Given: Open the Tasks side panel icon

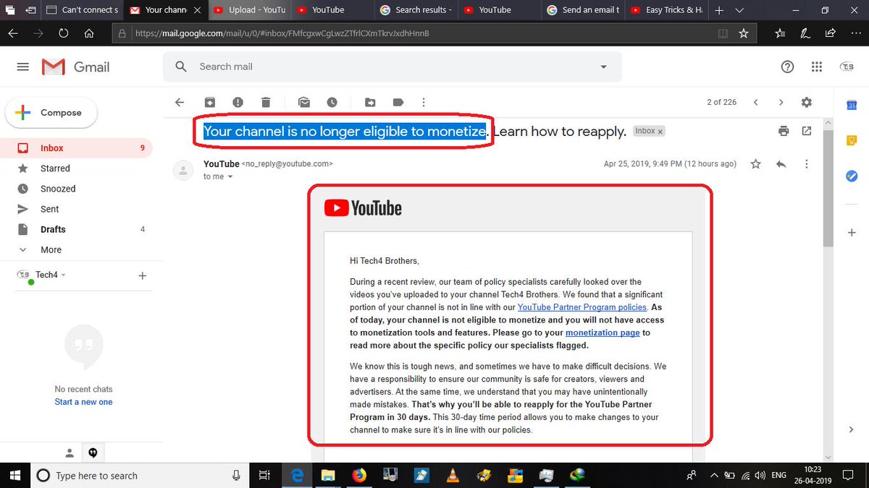Looking at the screenshot, I should (x=852, y=176).
